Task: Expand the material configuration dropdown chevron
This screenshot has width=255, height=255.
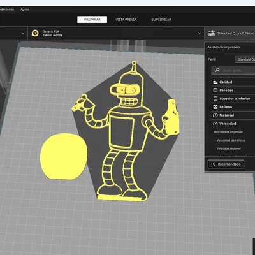Action: point(200,33)
